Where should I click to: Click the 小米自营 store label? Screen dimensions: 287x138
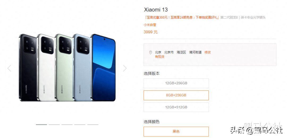click(150, 25)
